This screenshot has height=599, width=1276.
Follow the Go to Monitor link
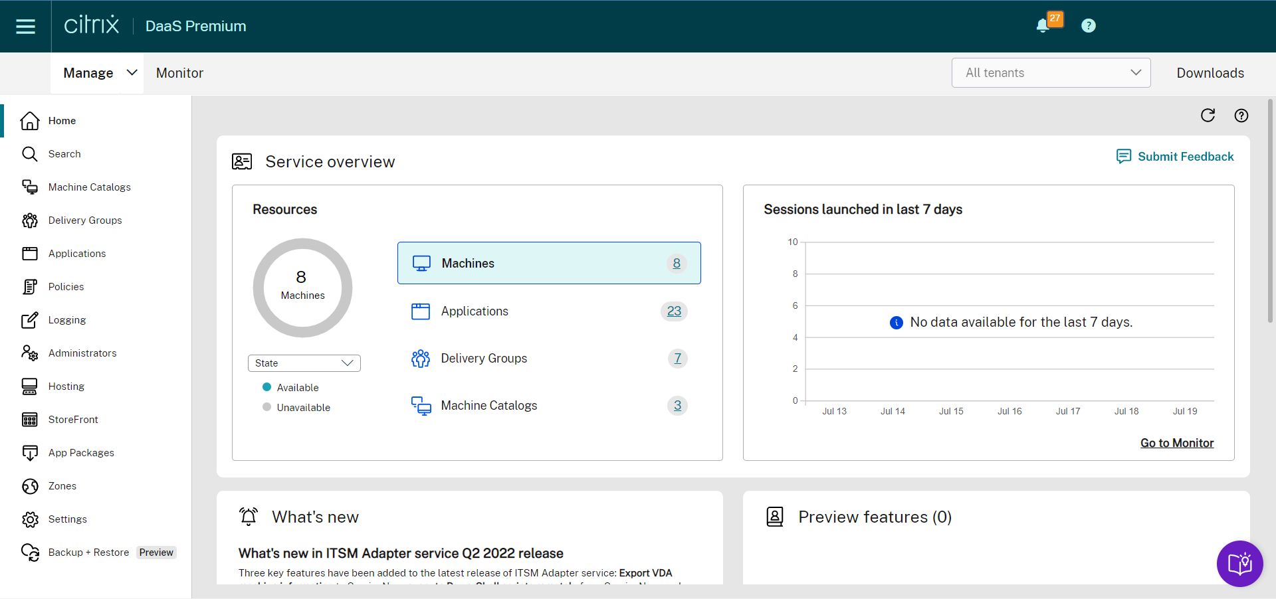coord(1176,443)
